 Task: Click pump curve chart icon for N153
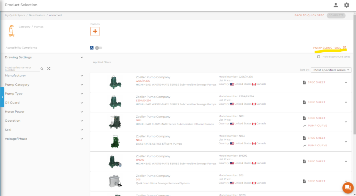(x=305, y=146)
